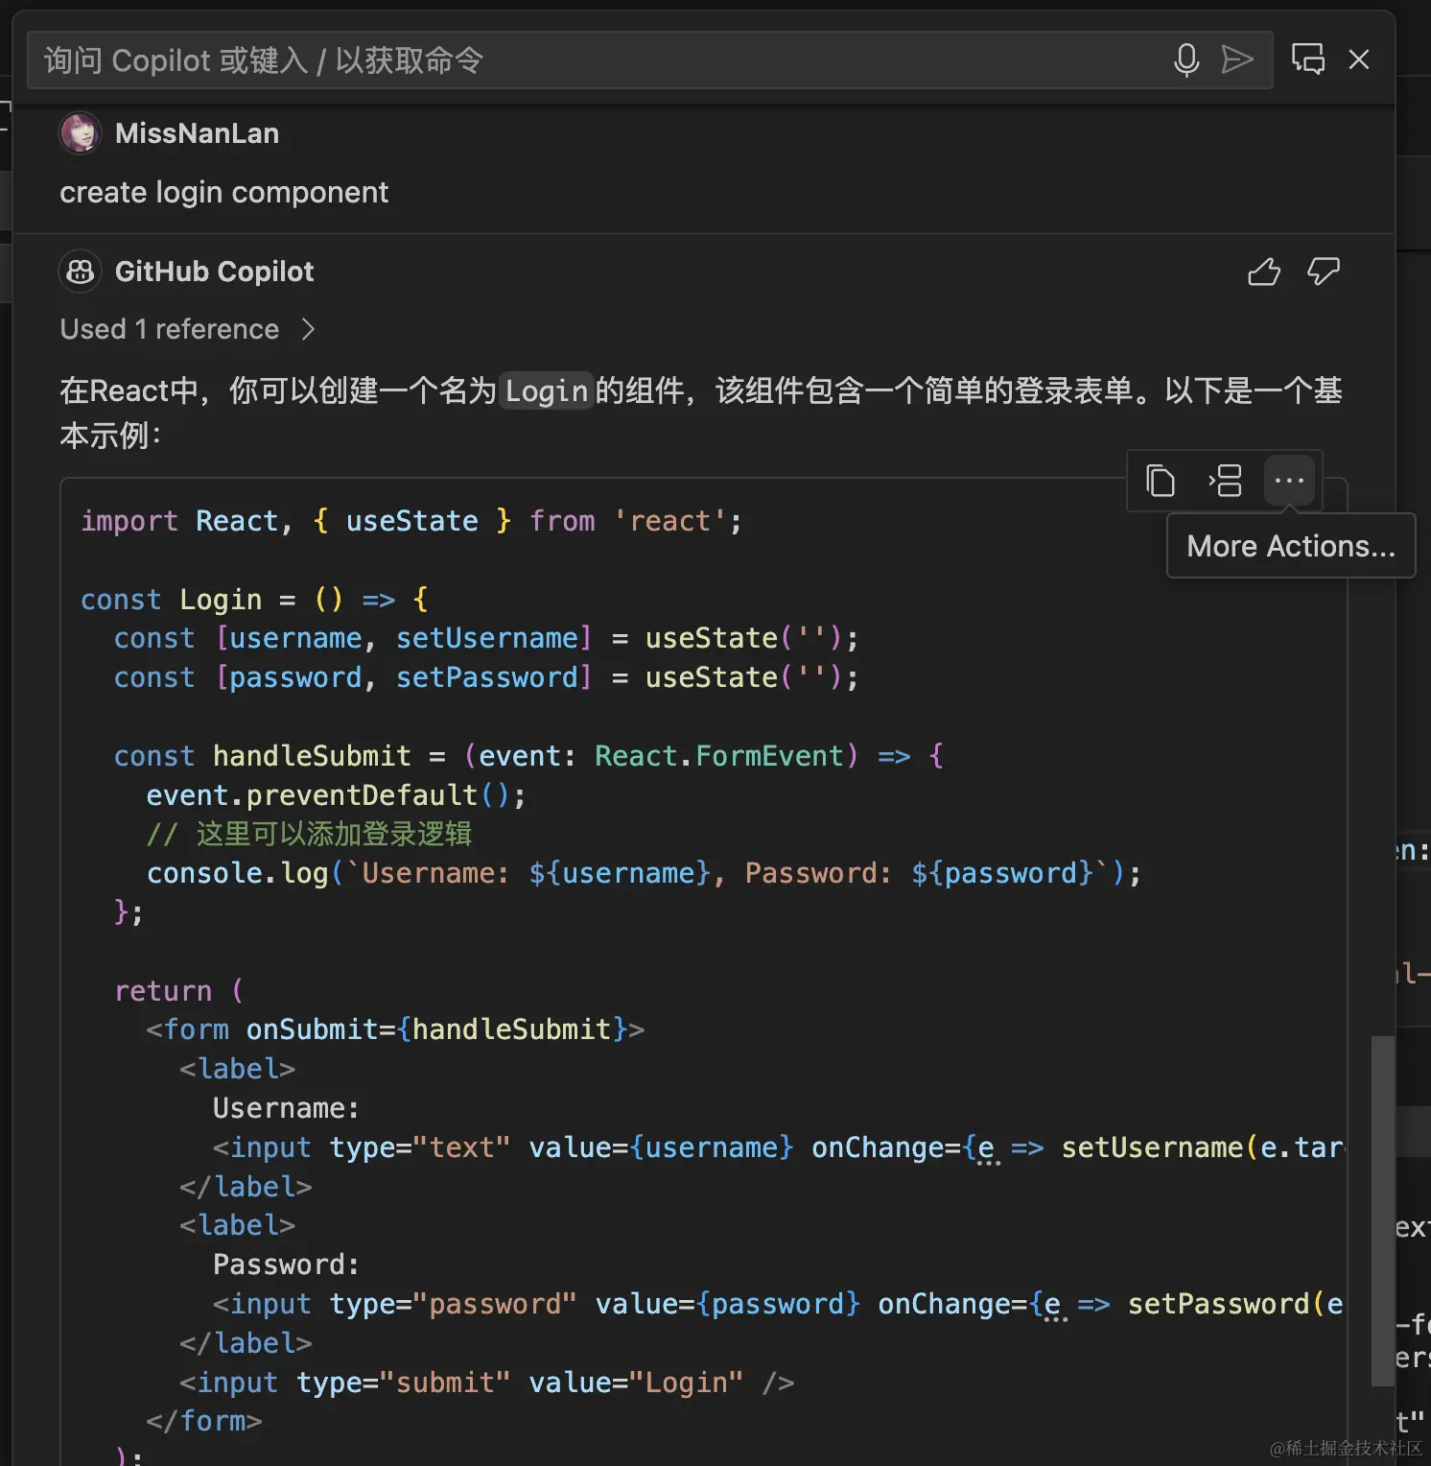Click the setPassword useState line
This screenshot has width=1431, height=1466.
point(486,677)
